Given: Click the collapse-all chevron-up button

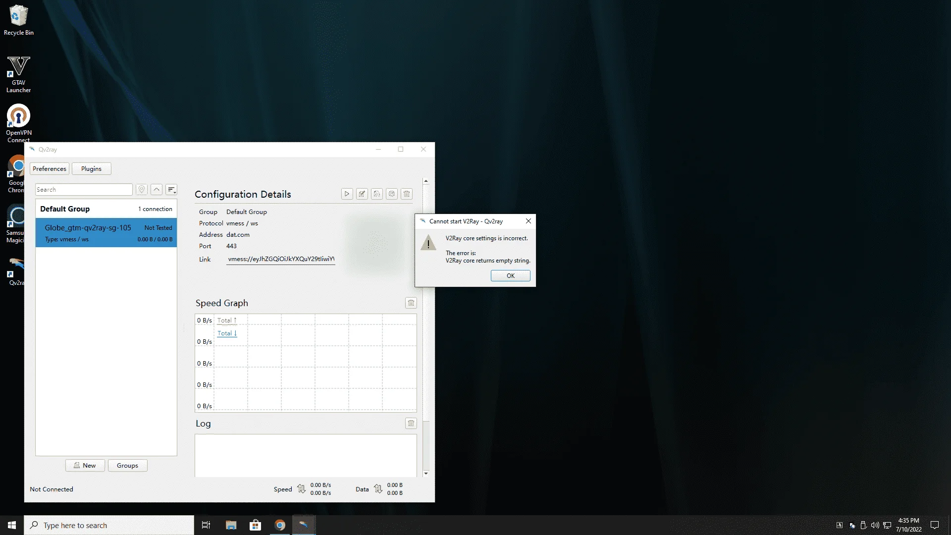Looking at the screenshot, I should click(x=157, y=189).
